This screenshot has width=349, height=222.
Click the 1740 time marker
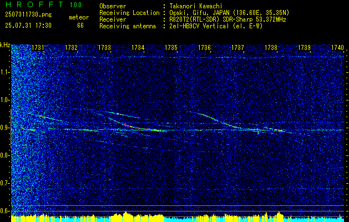click(338, 48)
